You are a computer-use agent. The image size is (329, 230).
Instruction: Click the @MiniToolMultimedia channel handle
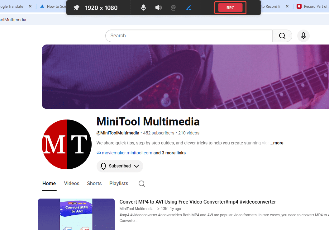tap(118, 133)
